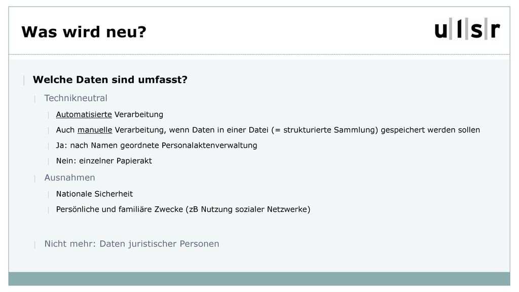Click the teal footer bar
This screenshot has width=519, height=292.
[259, 279]
